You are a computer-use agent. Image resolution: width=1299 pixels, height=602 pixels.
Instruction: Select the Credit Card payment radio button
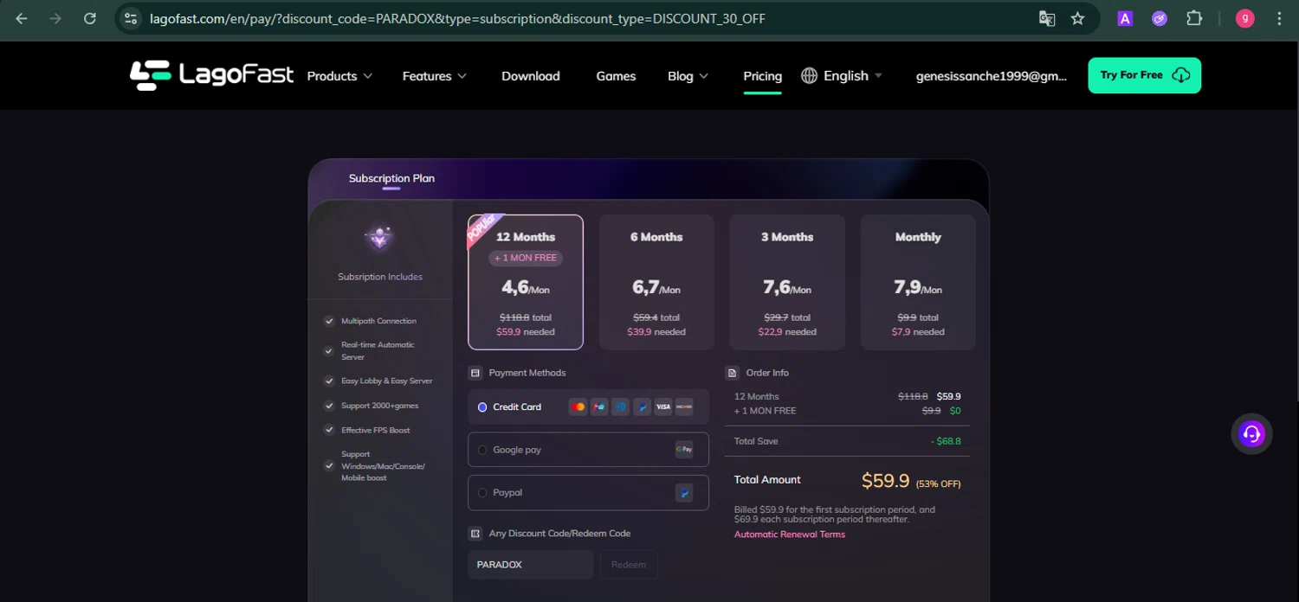482,407
